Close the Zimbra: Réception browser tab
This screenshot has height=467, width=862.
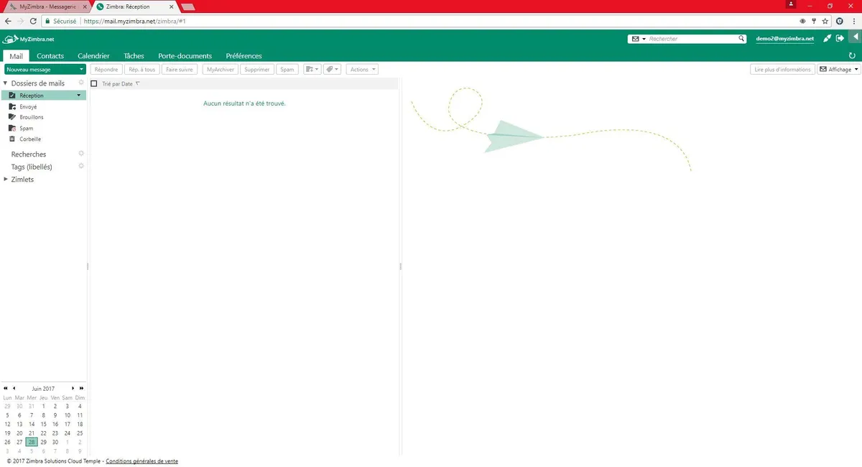coord(170,6)
